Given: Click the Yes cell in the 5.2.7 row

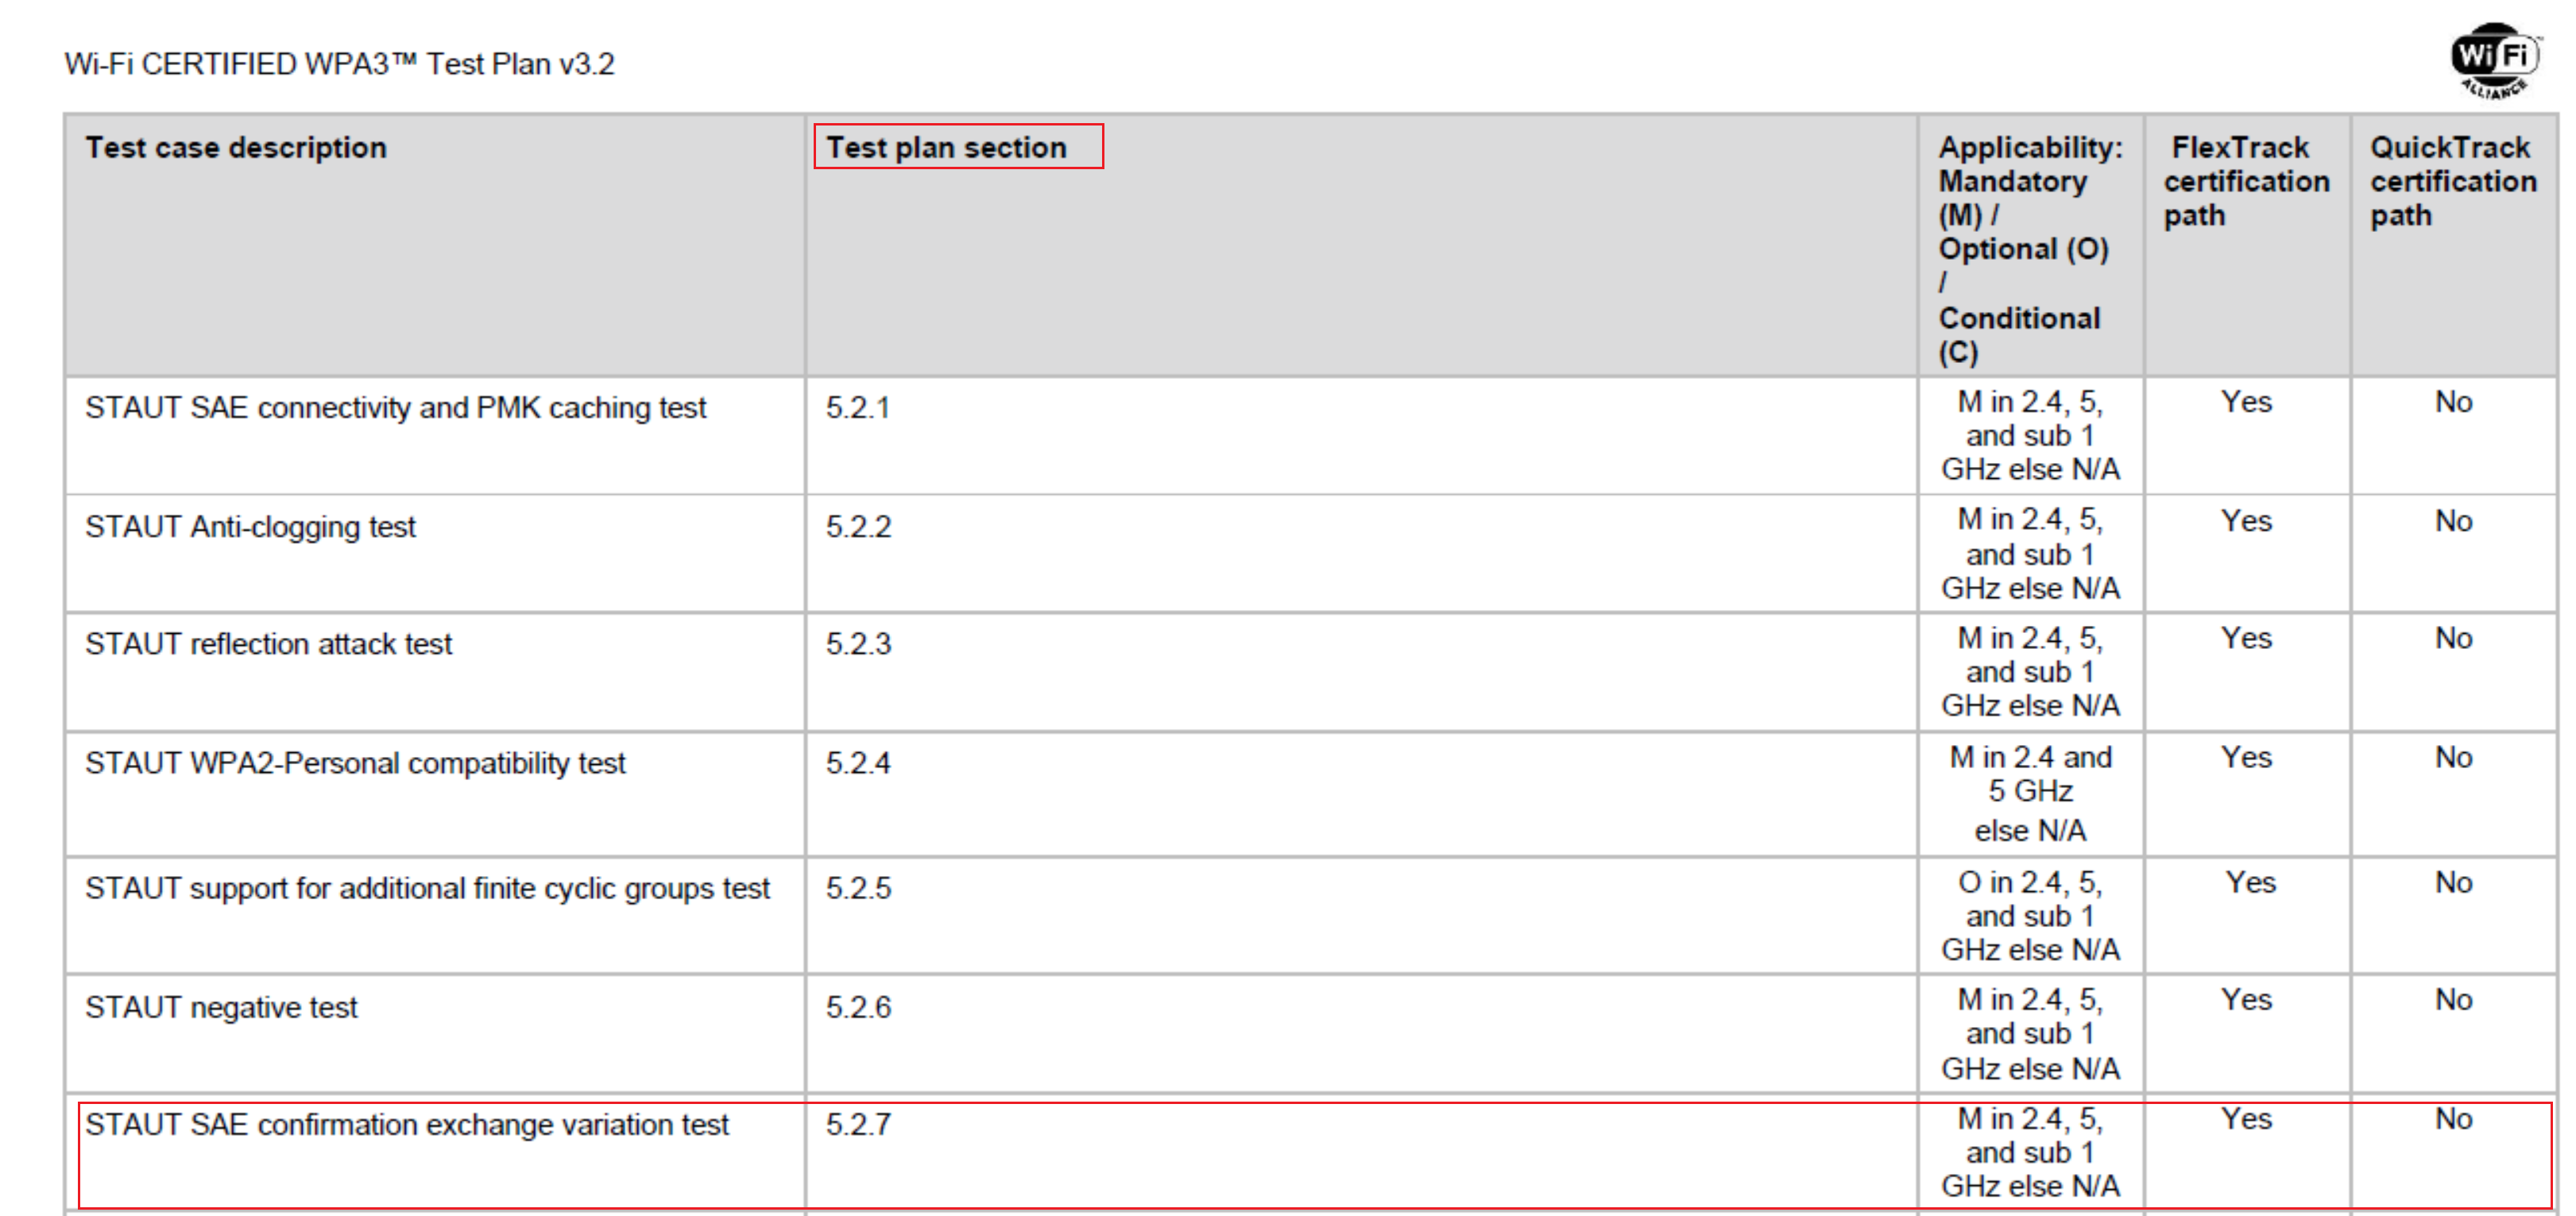Looking at the screenshot, I should (2245, 1119).
